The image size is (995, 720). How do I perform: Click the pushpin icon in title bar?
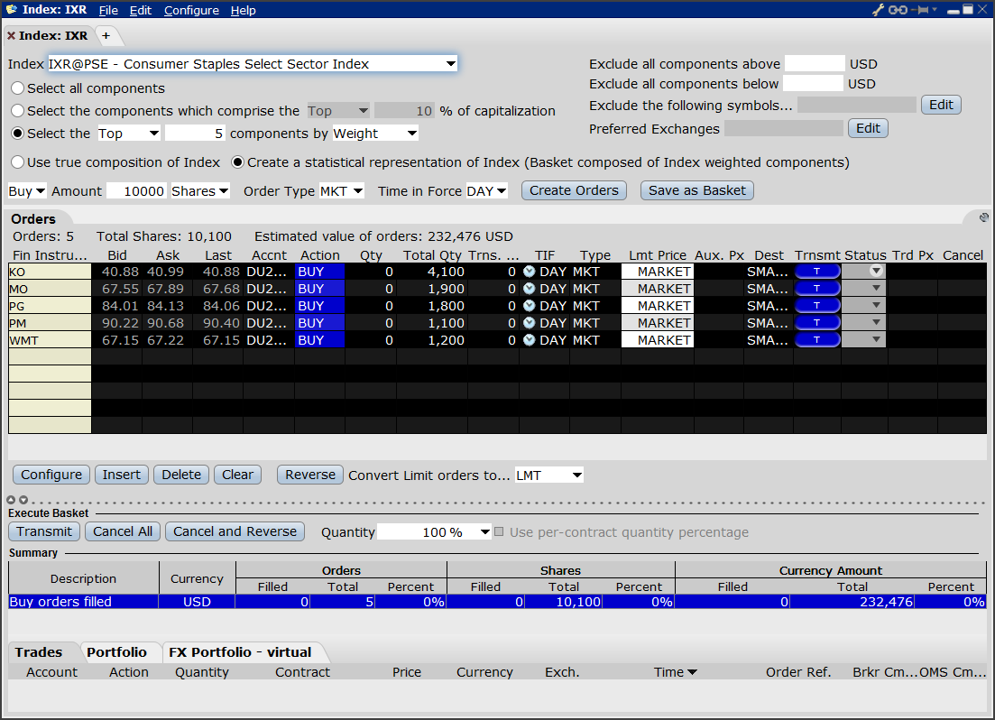tap(921, 10)
